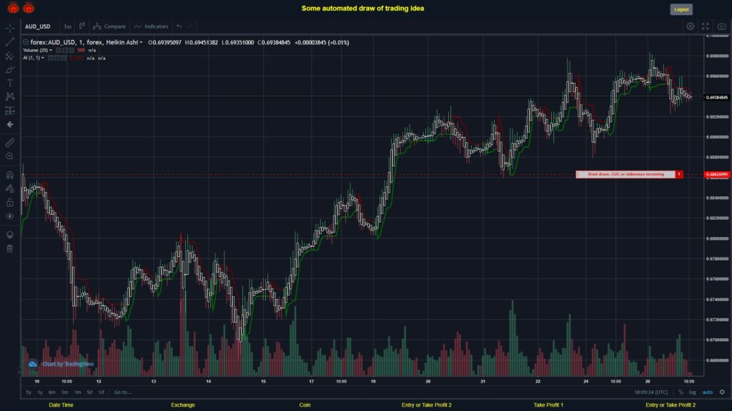Click the right red logo icon
Image resolution: width=732 pixels, height=411 pixels.
(x=29, y=8)
